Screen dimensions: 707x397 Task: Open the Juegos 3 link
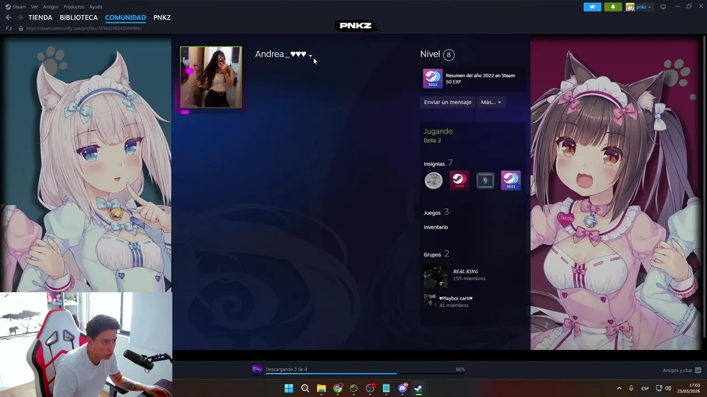[x=436, y=212]
